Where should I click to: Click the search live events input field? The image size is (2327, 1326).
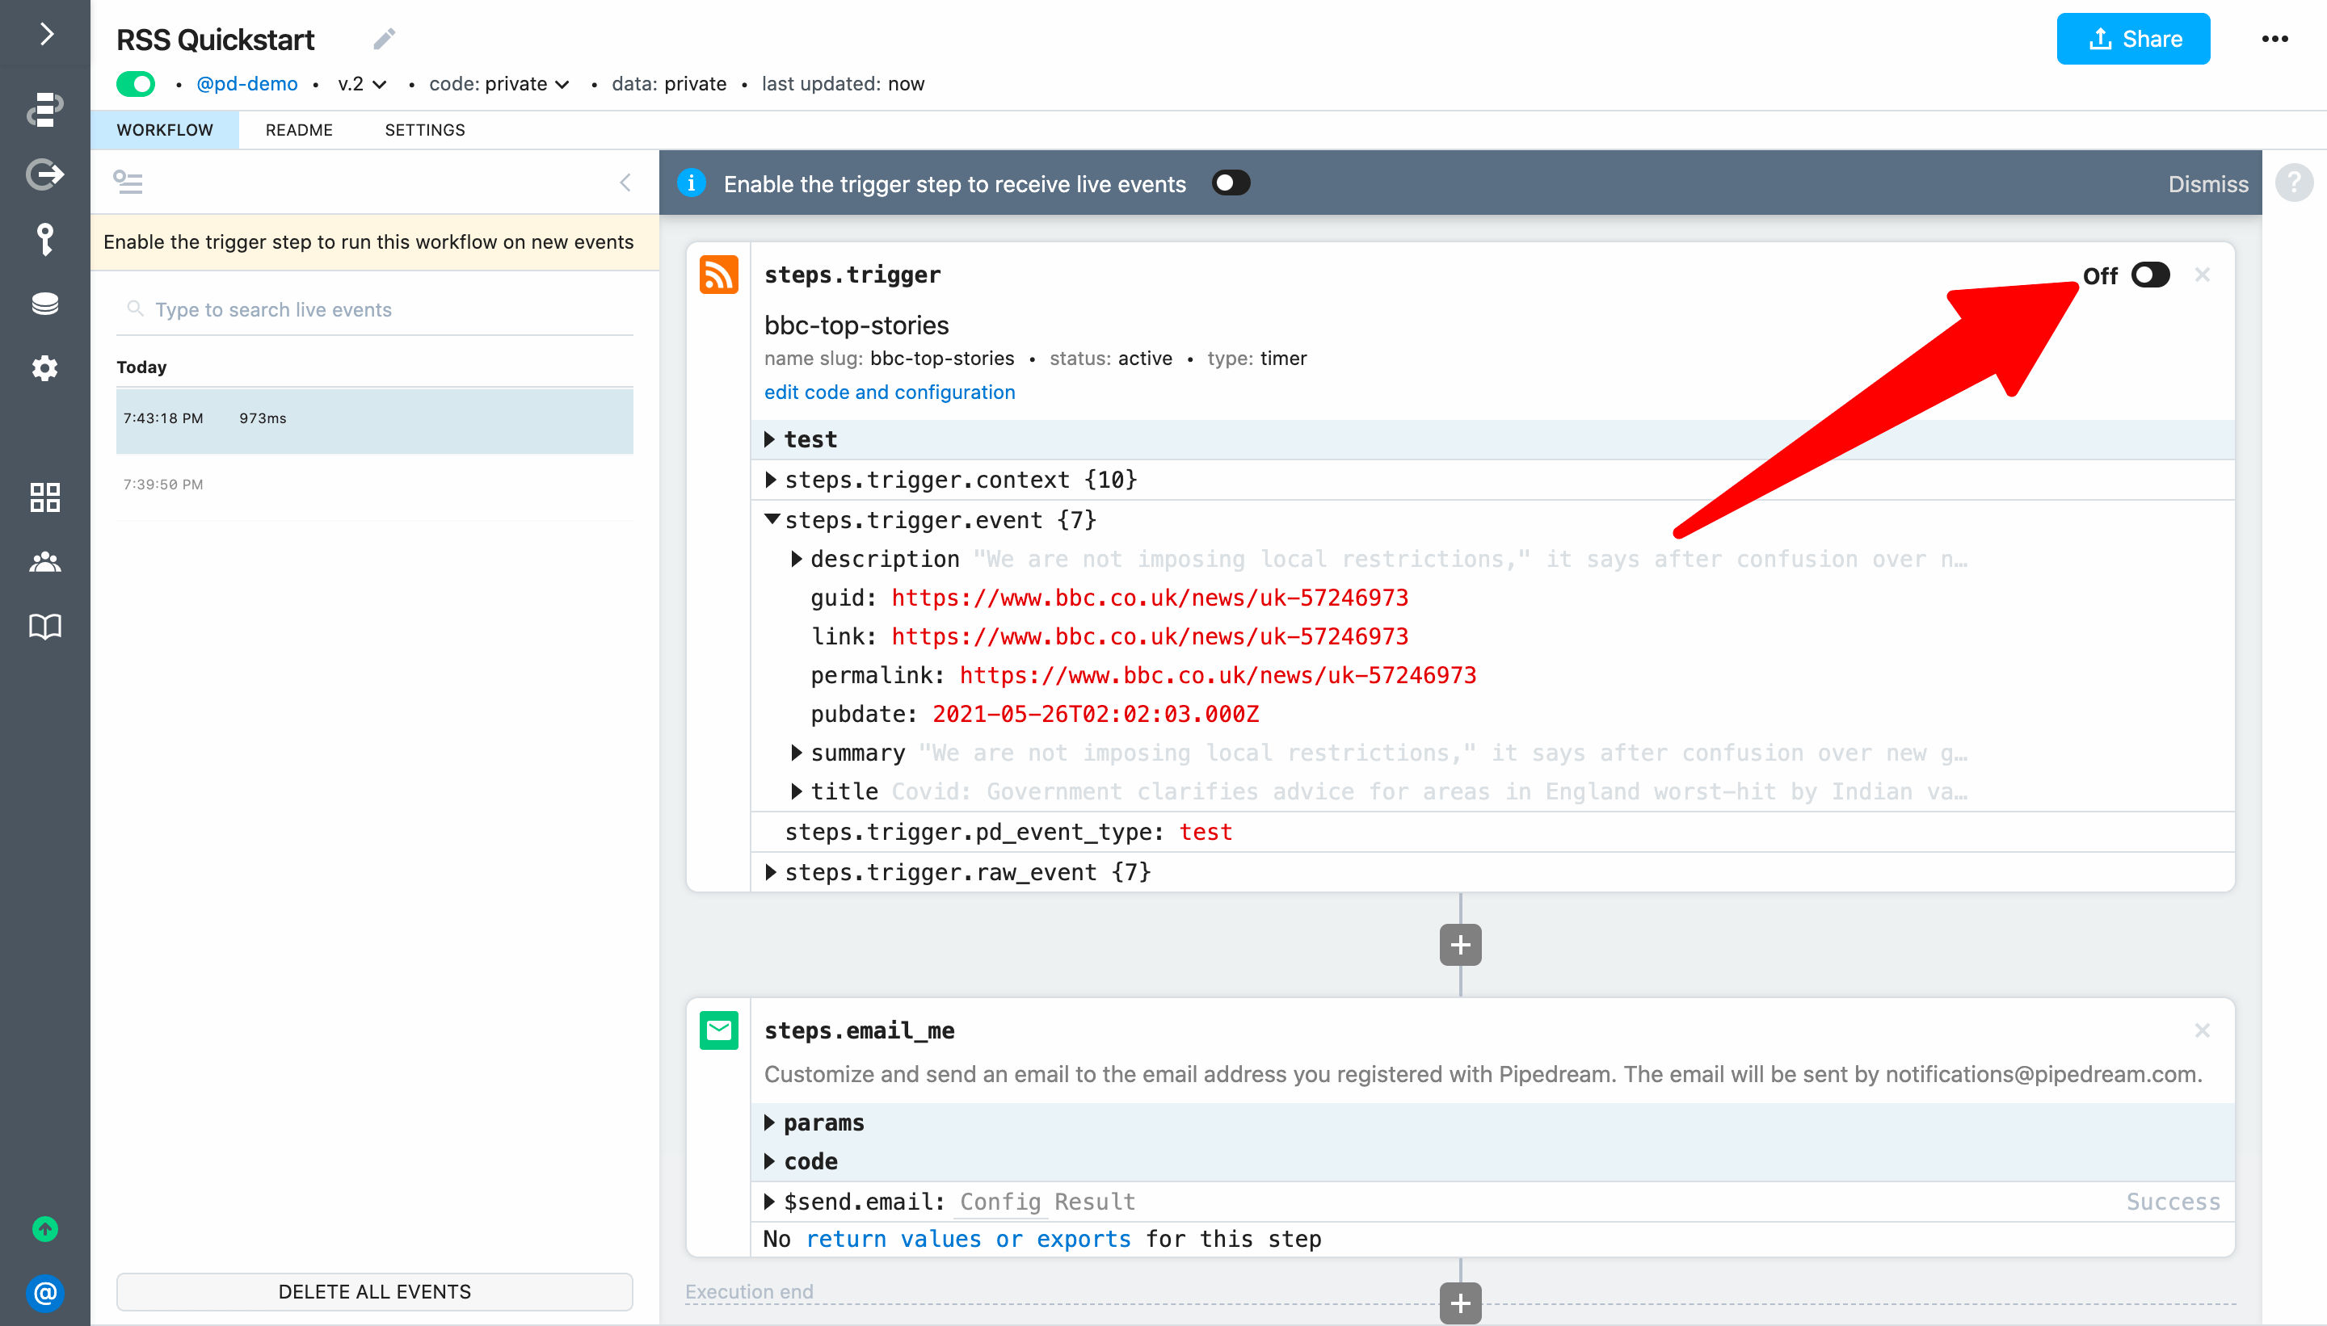point(374,308)
